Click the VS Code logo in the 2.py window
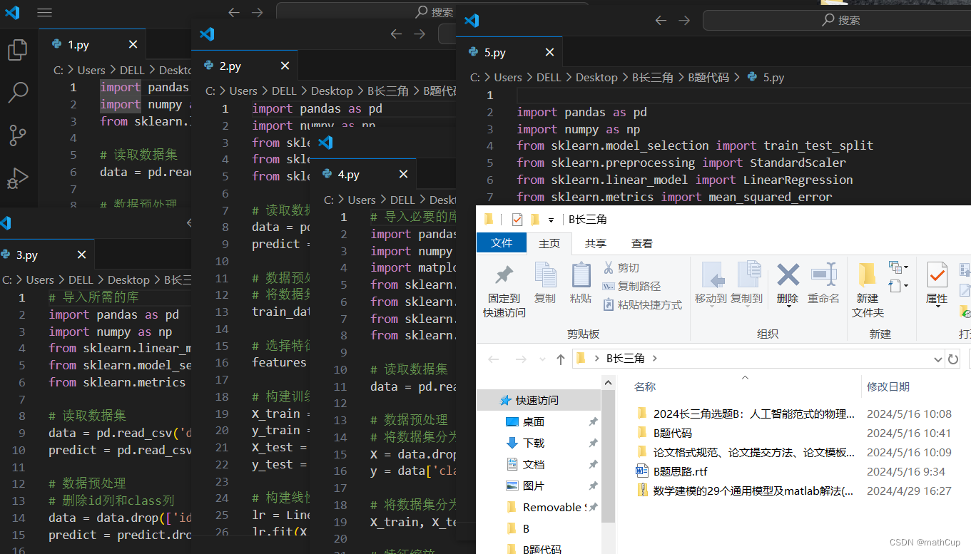 pos(207,34)
